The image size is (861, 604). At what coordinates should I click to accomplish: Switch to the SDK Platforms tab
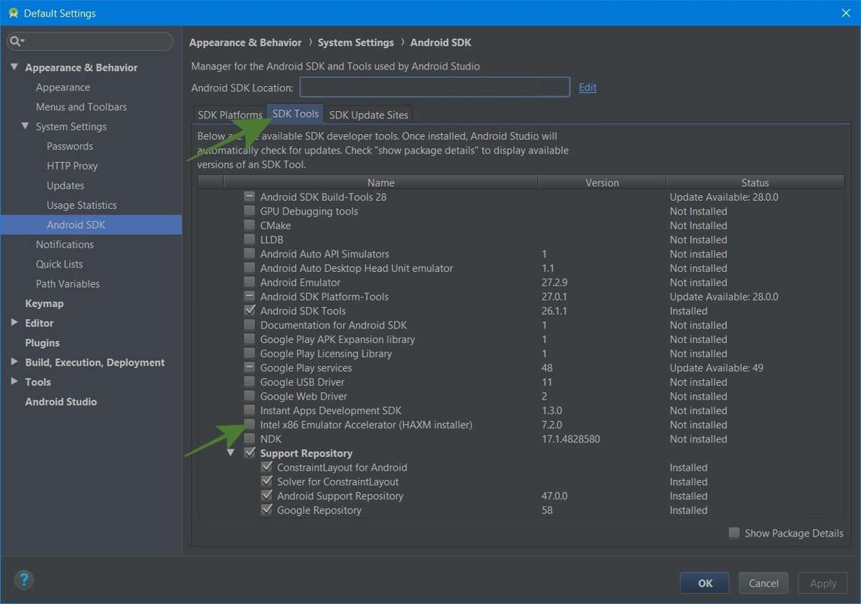230,115
